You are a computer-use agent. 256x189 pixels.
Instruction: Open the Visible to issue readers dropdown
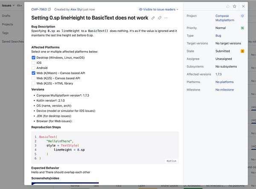click(159, 9)
